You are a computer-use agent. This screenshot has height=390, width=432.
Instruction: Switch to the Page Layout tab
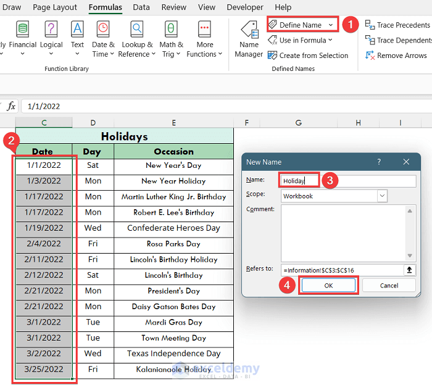pyautogui.click(x=55, y=7)
